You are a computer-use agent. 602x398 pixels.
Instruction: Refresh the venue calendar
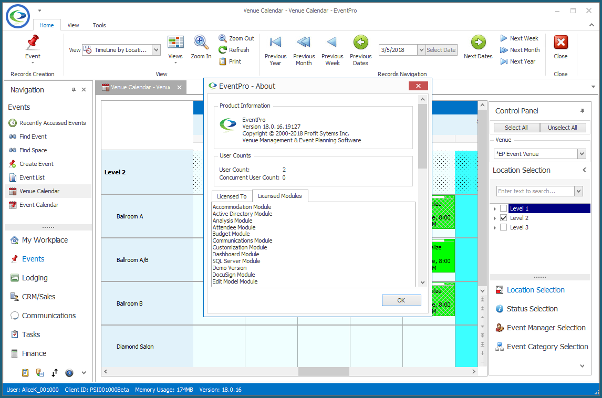point(234,50)
